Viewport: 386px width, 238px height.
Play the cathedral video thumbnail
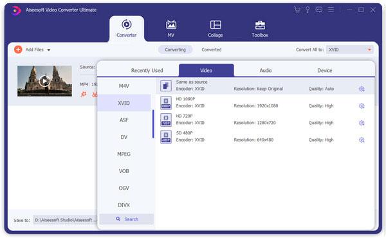click(44, 81)
